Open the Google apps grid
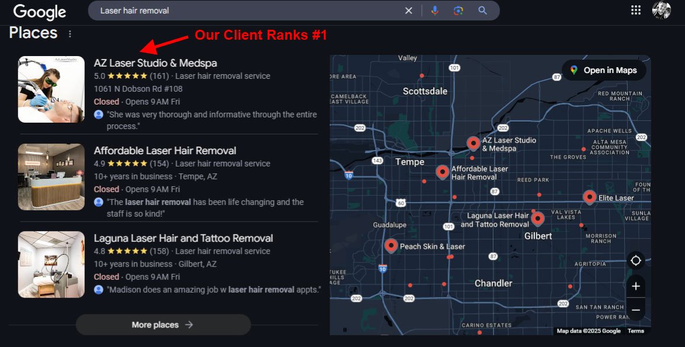This screenshot has height=347, width=685. [636, 10]
